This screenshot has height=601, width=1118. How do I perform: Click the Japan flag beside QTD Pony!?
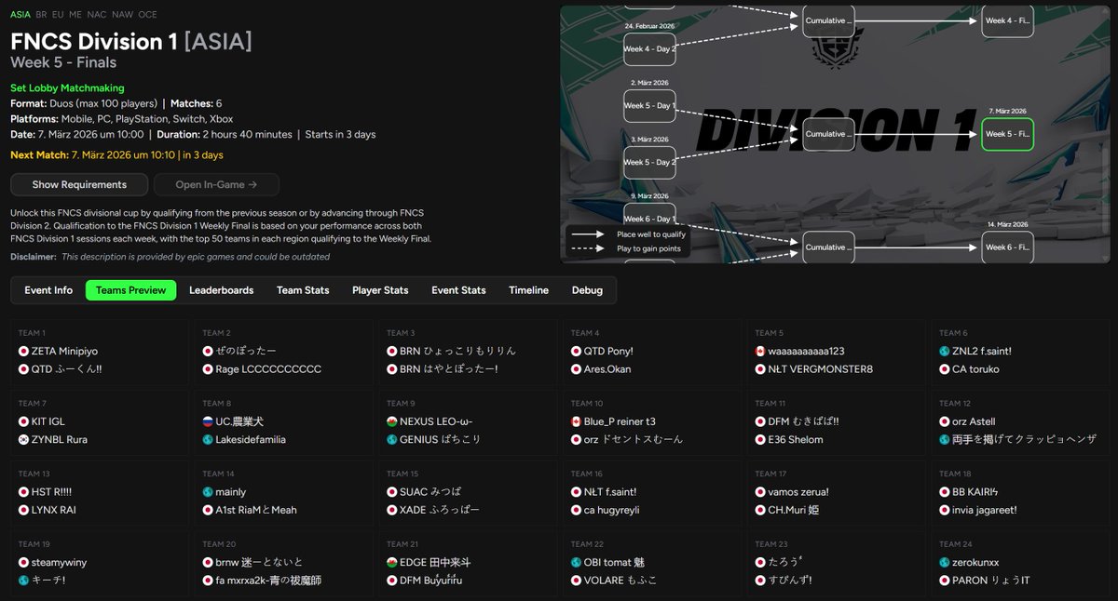[x=577, y=352]
